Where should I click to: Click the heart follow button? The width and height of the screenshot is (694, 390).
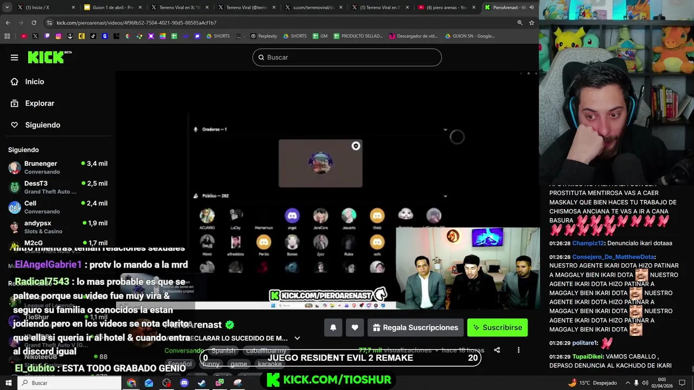pyautogui.click(x=355, y=327)
